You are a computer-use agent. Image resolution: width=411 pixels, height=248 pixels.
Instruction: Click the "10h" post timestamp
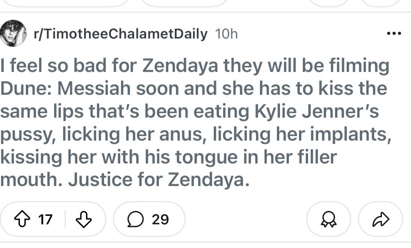click(227, 34)
